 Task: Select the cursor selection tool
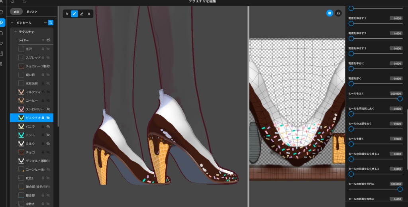[x=67, y=14]
